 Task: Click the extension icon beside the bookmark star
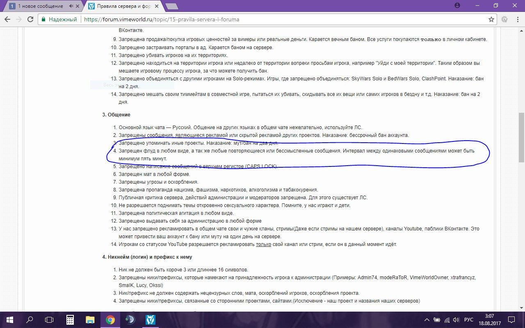504,19
